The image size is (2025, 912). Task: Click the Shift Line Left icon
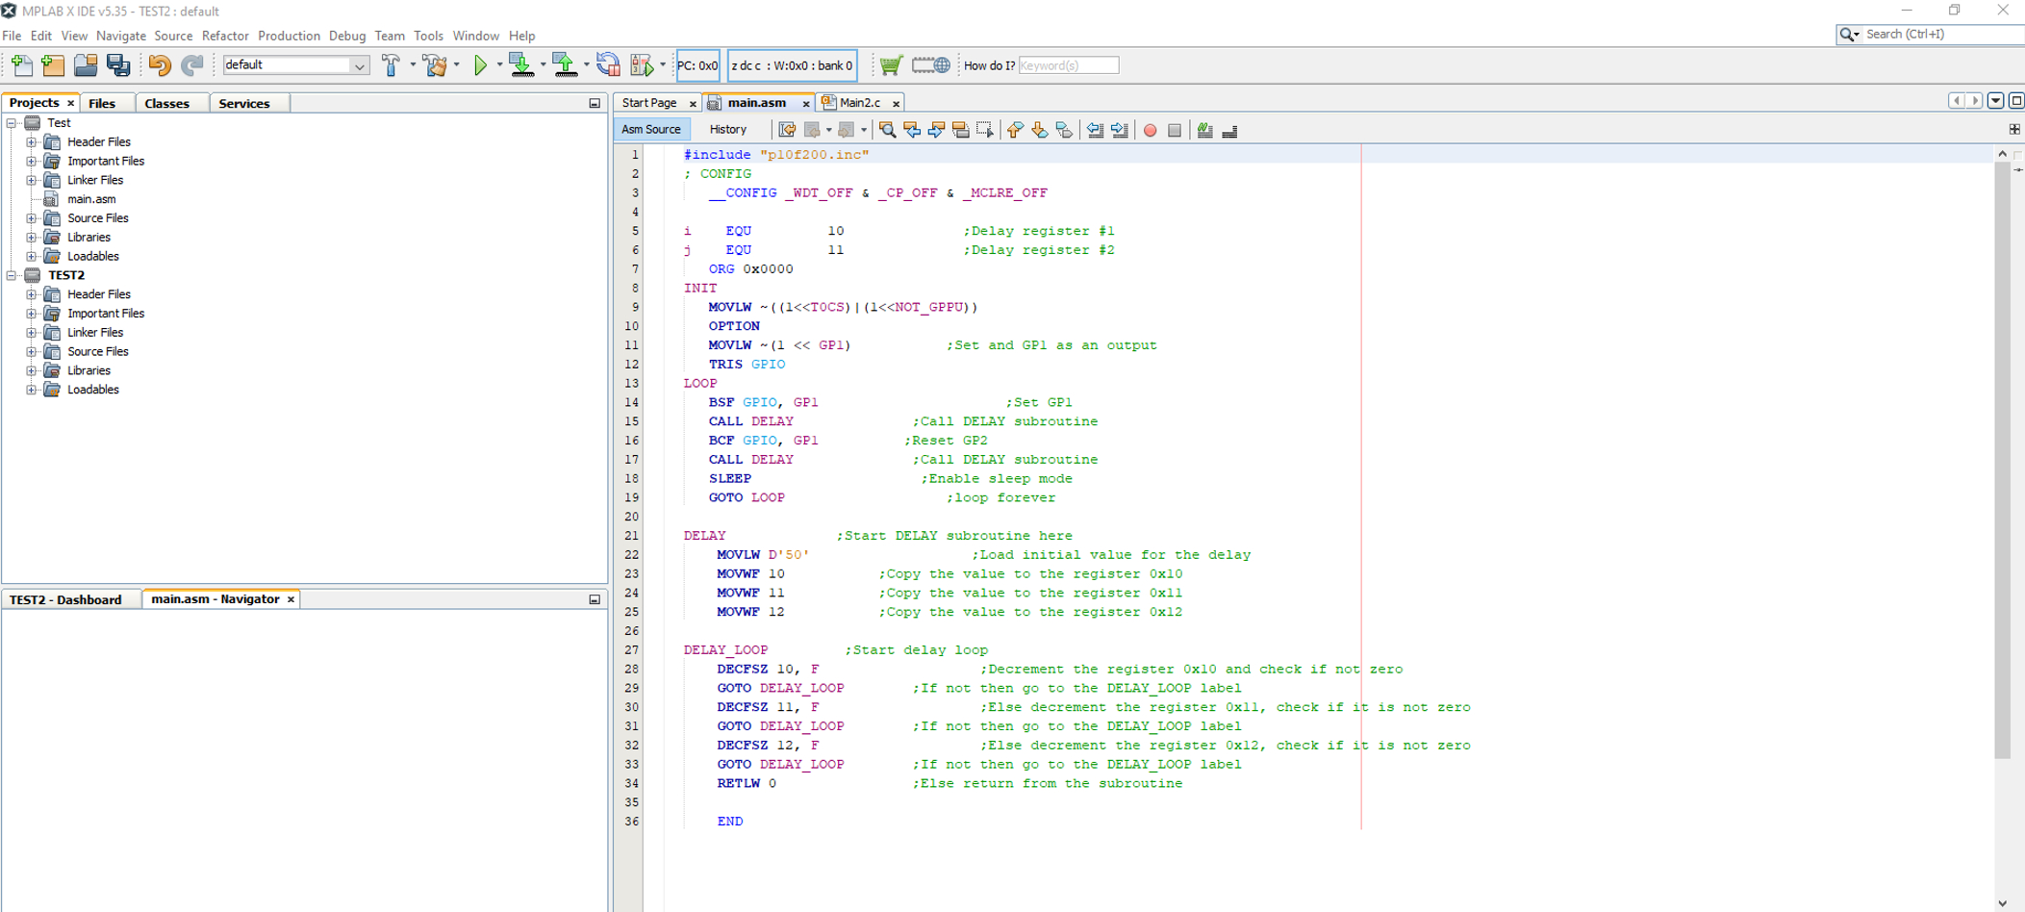[1095, 130]
